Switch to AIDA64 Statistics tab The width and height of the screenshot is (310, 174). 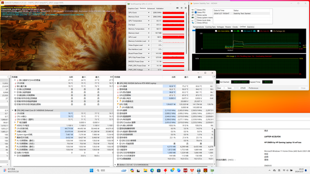coord(250,27)
